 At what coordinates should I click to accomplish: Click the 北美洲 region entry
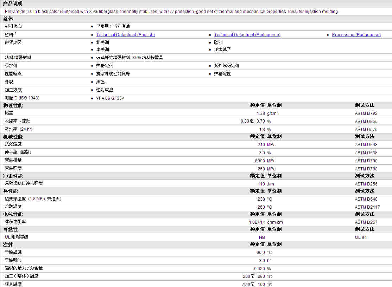click(x=102, y=43)
